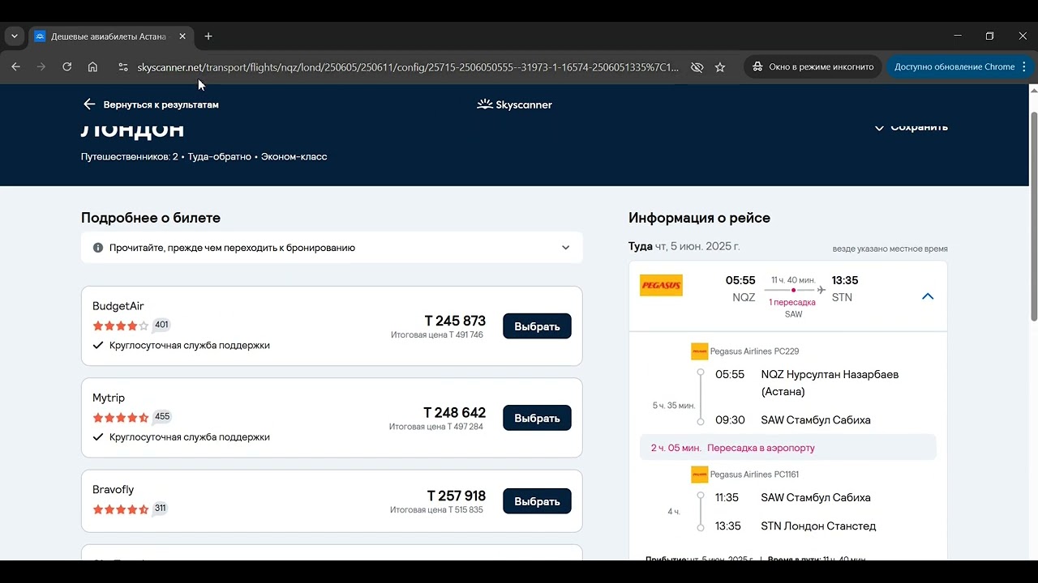Click the browser back arrow
Viewport: 1038px width, 583px height.
15,67
